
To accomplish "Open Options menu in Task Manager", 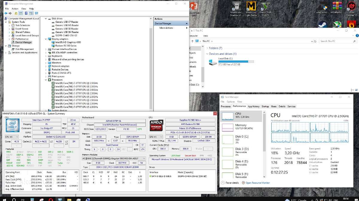I will pos(231,102).
